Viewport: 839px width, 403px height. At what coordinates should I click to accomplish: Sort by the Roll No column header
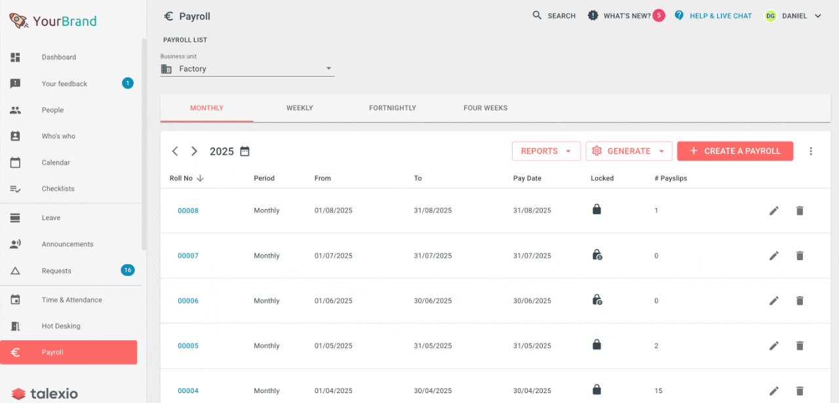coord(187,178)
